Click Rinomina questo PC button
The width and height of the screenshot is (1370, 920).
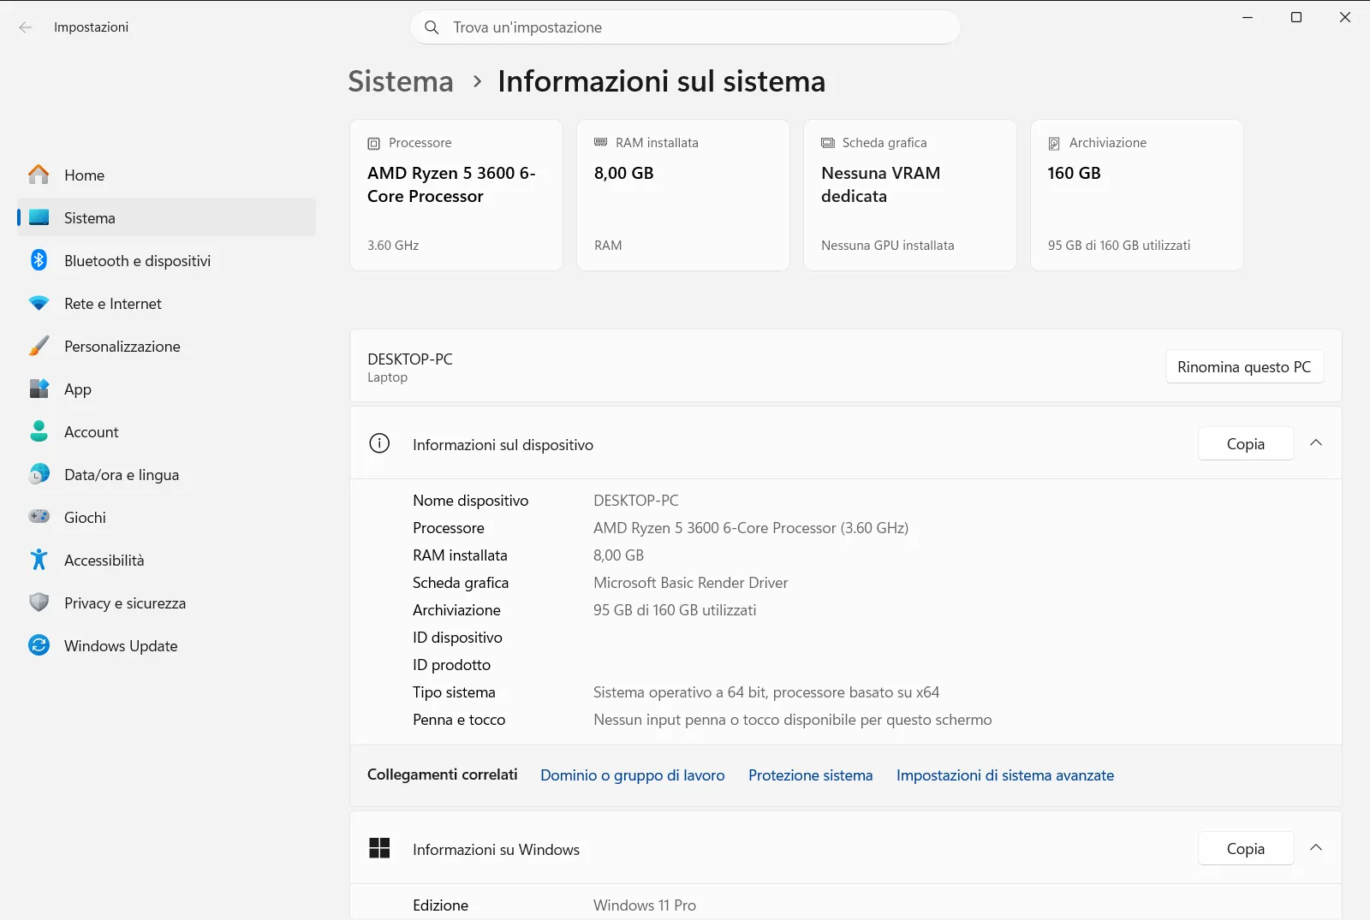[1244, 366]
